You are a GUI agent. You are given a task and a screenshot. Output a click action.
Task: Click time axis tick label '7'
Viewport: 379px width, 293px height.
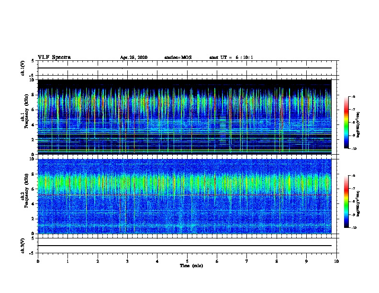coord(247,261)
